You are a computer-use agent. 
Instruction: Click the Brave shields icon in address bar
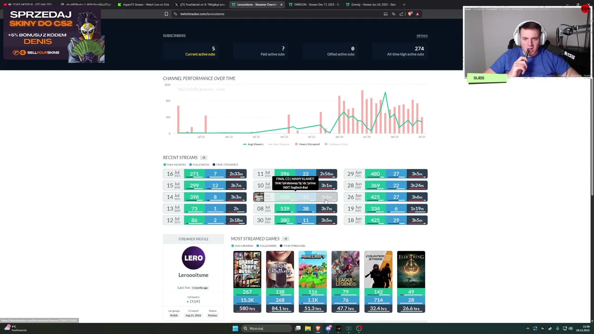[x=410, y=14]
